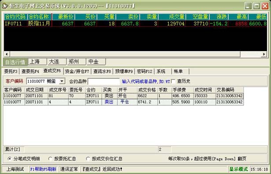Select the 按成交价位汇总 radio option

pos(88,159)
